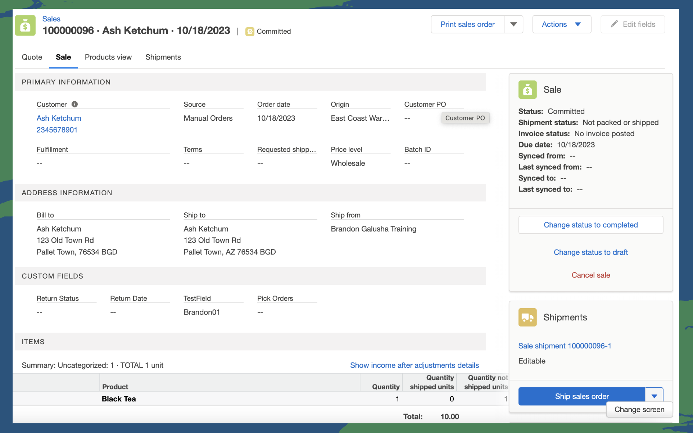
Task: Click the pencil icon on Edit fields
Action: 614,24
